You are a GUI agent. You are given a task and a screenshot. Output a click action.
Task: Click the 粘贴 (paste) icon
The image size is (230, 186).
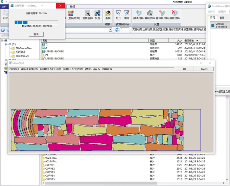click(6, 13)
